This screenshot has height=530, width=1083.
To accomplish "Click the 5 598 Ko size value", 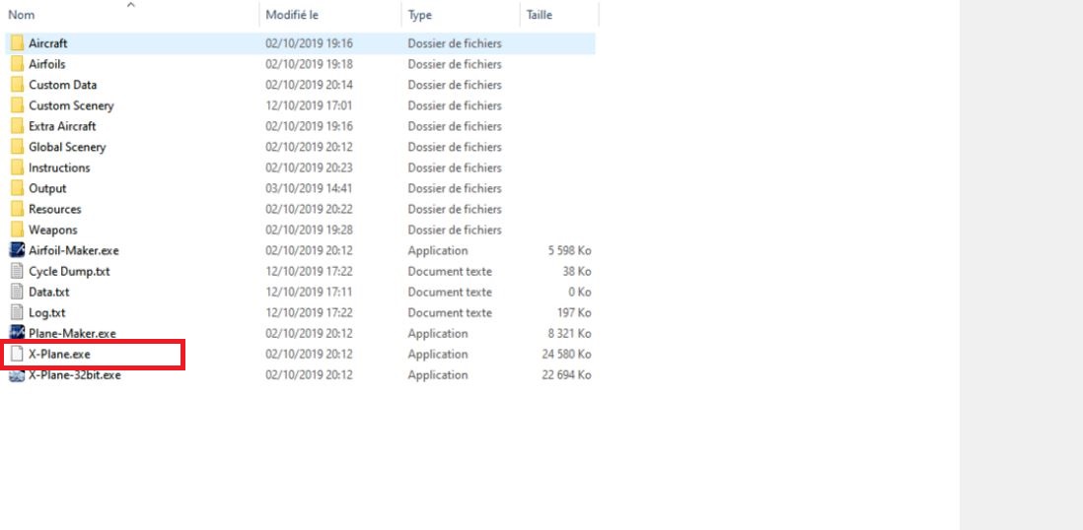I will click(x=569, y=250).
